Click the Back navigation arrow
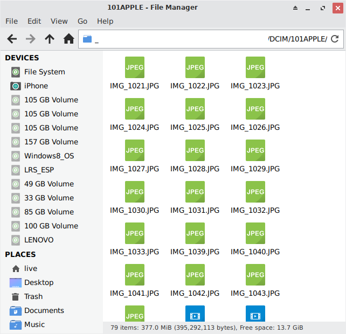 tap(12, 39)
